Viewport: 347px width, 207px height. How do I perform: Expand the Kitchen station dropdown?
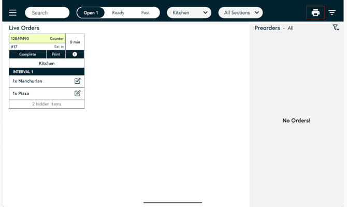(x=189, y=13)
